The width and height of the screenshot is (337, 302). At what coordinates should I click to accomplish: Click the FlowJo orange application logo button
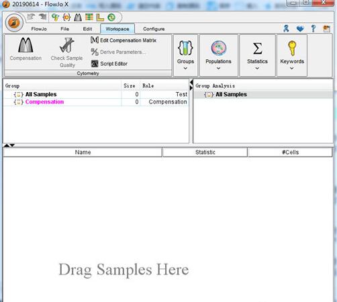pos(14,22)
